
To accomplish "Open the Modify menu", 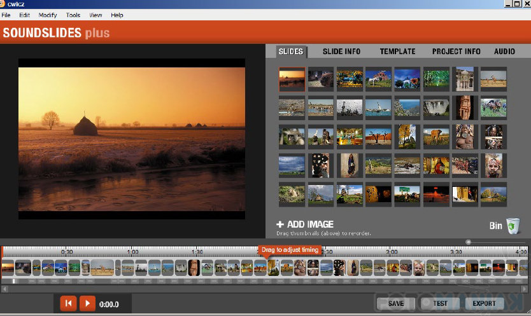I will [x=47, y=15].
